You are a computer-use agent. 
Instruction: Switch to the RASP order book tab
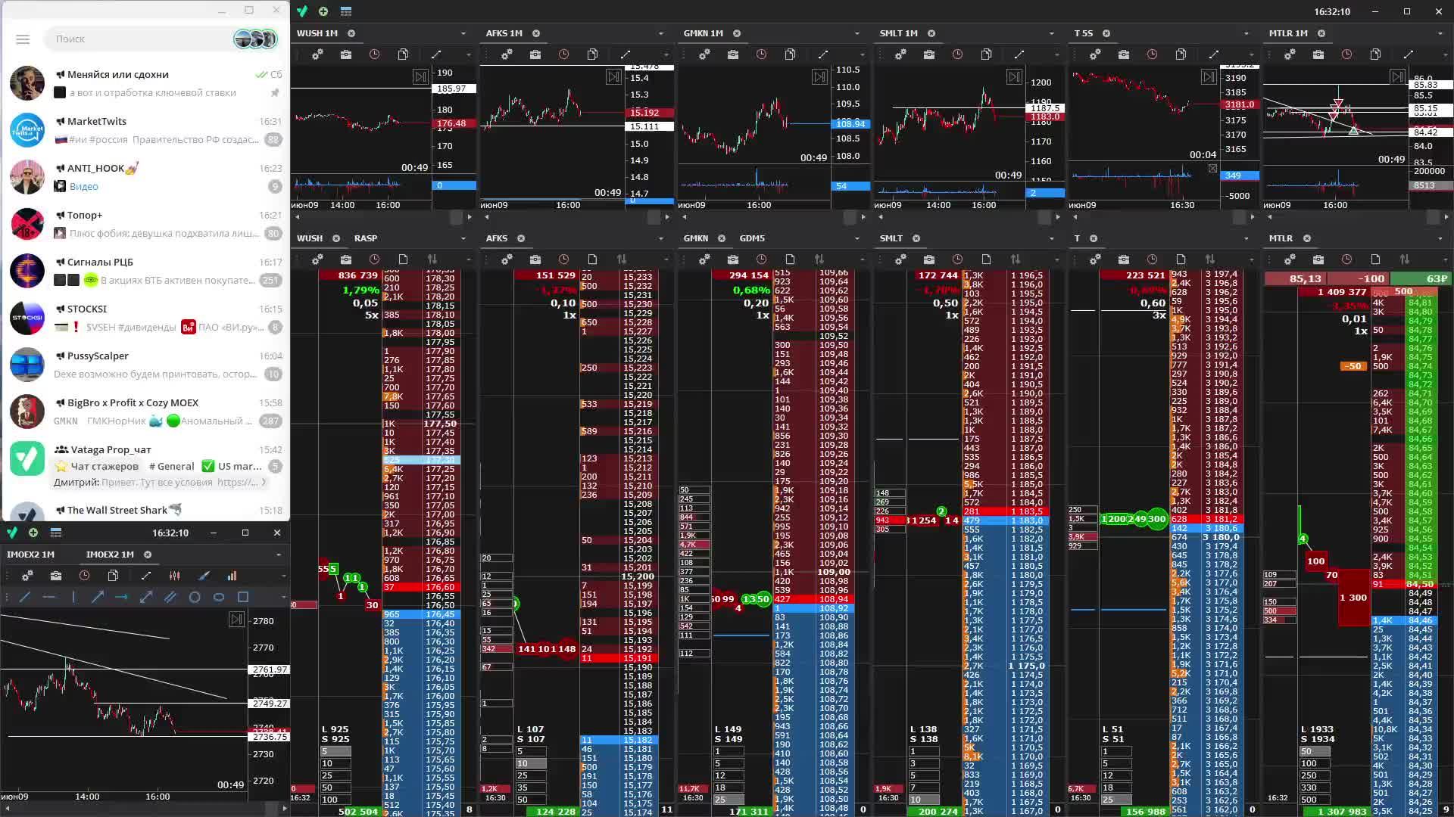pos(366,238)
